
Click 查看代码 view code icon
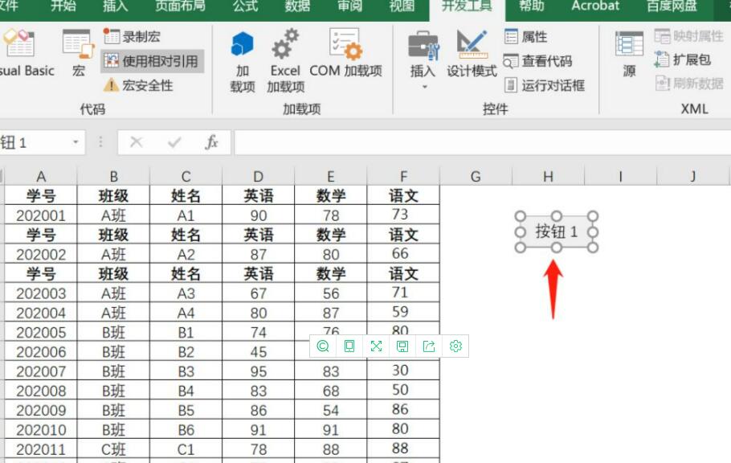pyautogui.click(x=511, y=61)
